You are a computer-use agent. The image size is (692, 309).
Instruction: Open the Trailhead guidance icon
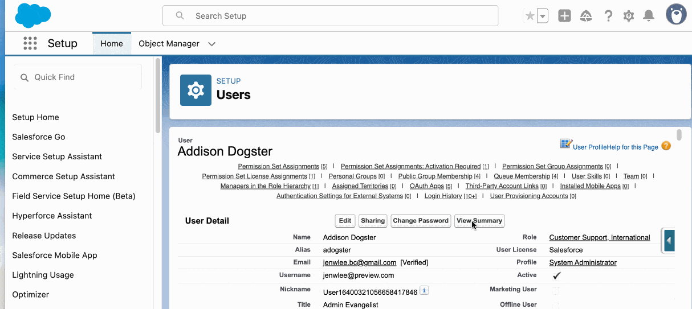(586, 16)
